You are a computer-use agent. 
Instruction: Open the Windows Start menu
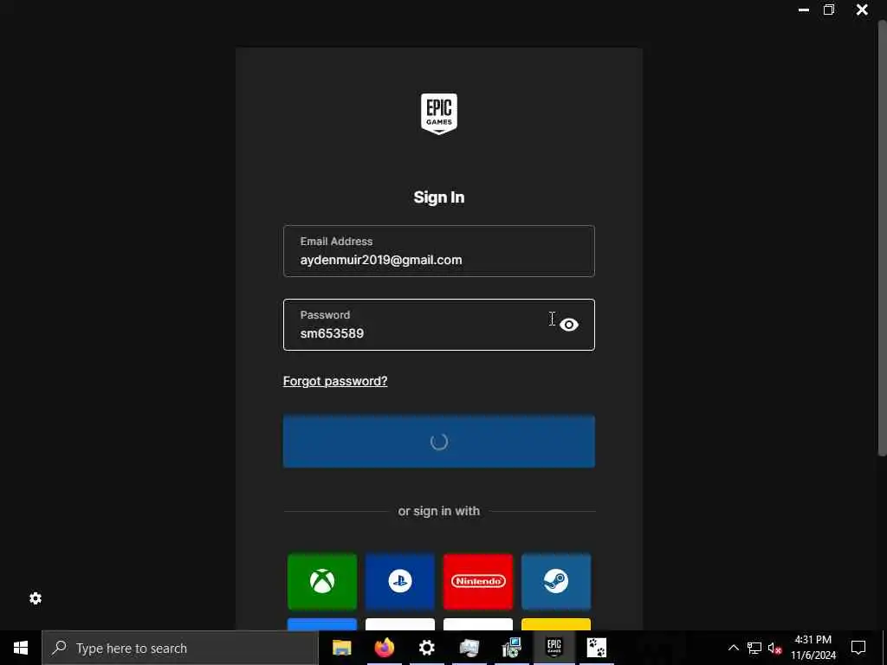click(21, 648)
